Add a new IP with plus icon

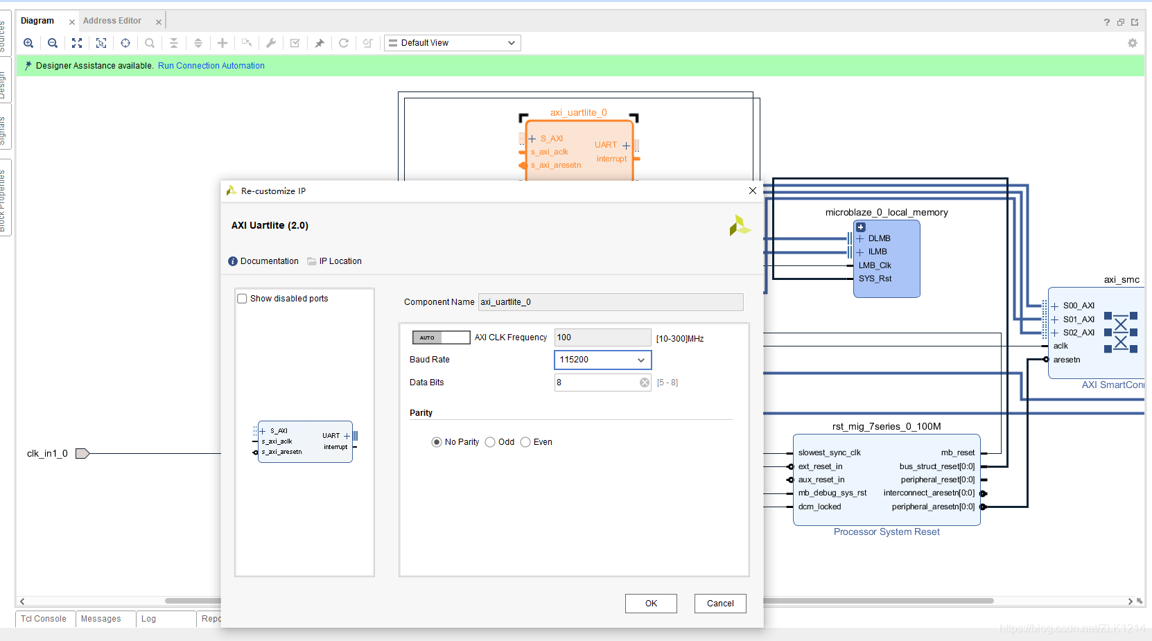(x=222, y=43)
